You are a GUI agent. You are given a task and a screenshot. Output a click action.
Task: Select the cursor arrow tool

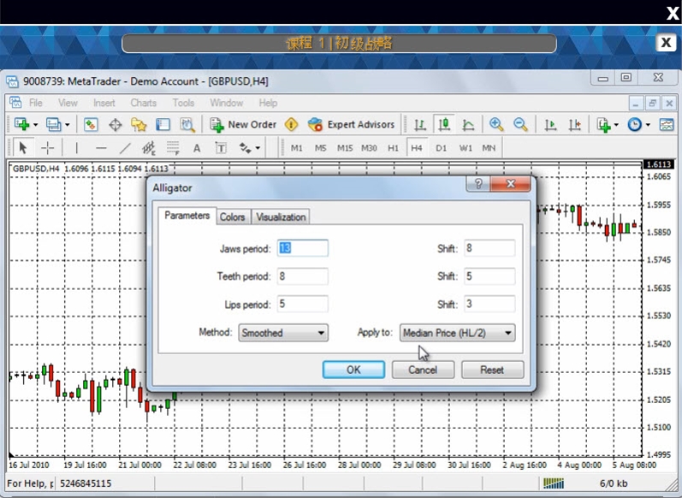pyautogui.click(x=23, y=148)
